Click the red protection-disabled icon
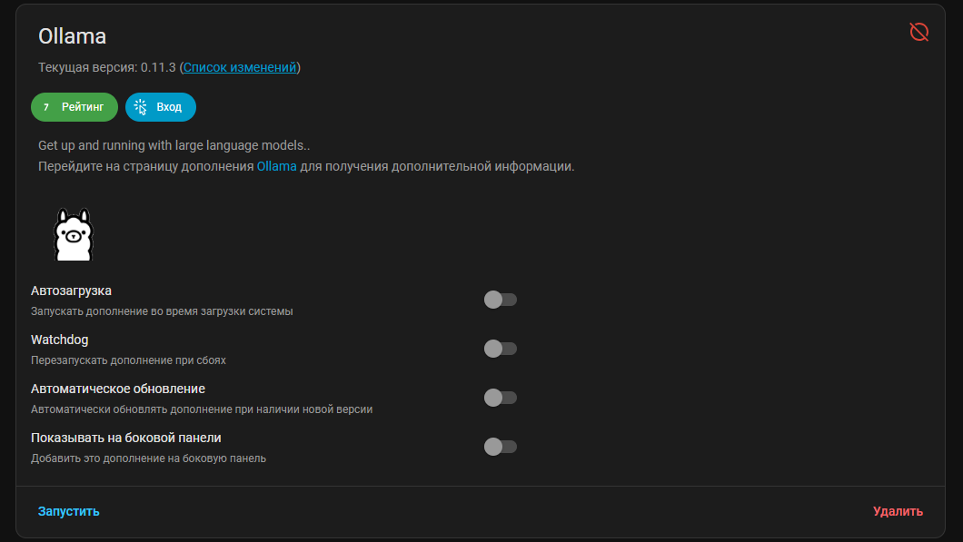 [918, 32]
